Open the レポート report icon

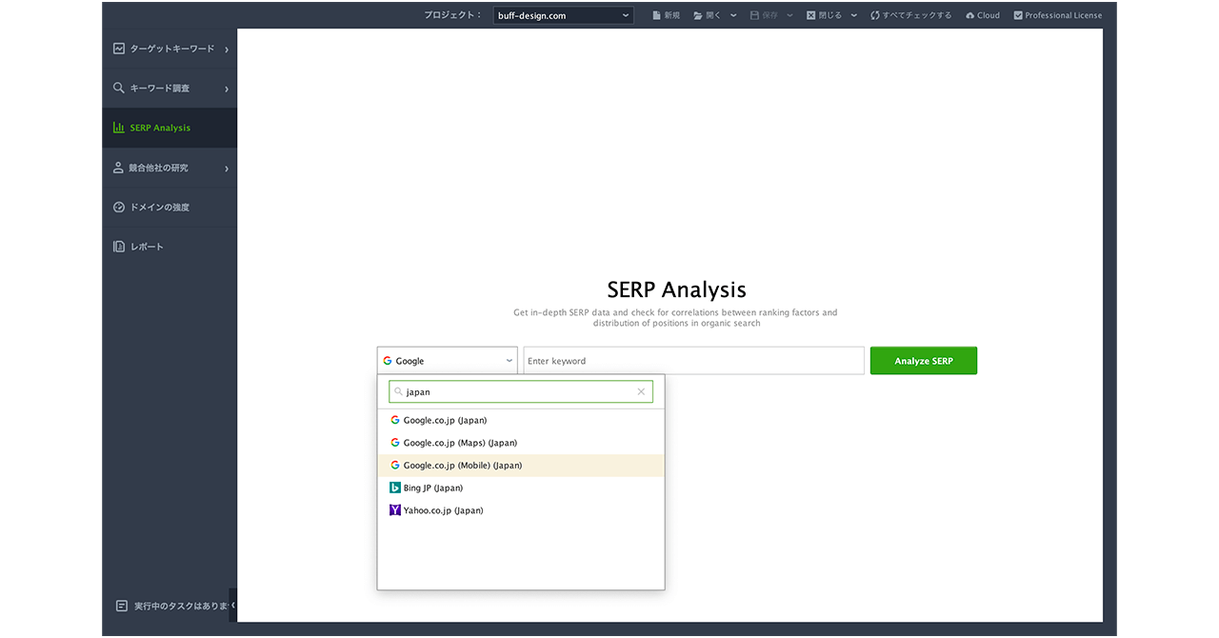119,247
